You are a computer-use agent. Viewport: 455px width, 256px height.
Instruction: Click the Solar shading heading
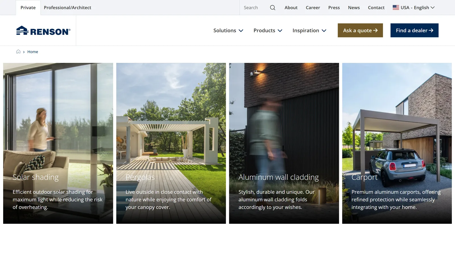(x=36, y=177)
